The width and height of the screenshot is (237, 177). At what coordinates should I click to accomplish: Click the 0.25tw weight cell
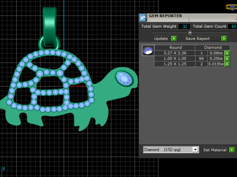[x=216, y=59]
